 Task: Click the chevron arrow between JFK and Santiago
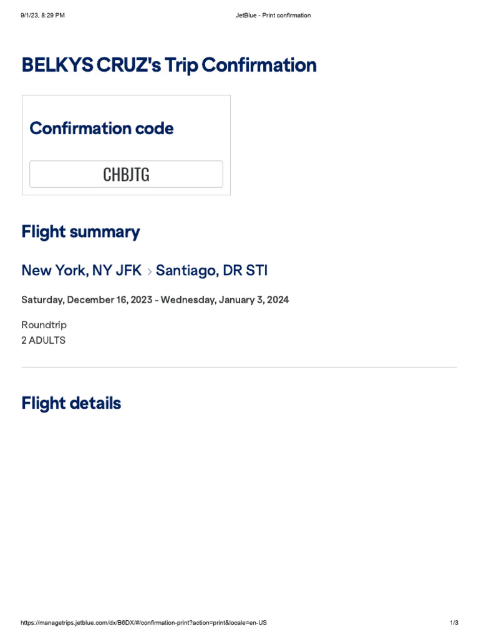tap(149, 271)
